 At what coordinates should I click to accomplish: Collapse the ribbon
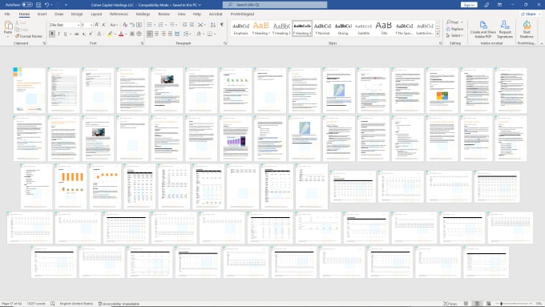tap(541, 43)
